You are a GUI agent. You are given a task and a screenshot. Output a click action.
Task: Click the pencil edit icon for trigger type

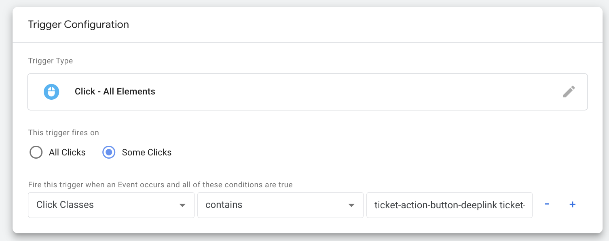[x=569, y=92]
